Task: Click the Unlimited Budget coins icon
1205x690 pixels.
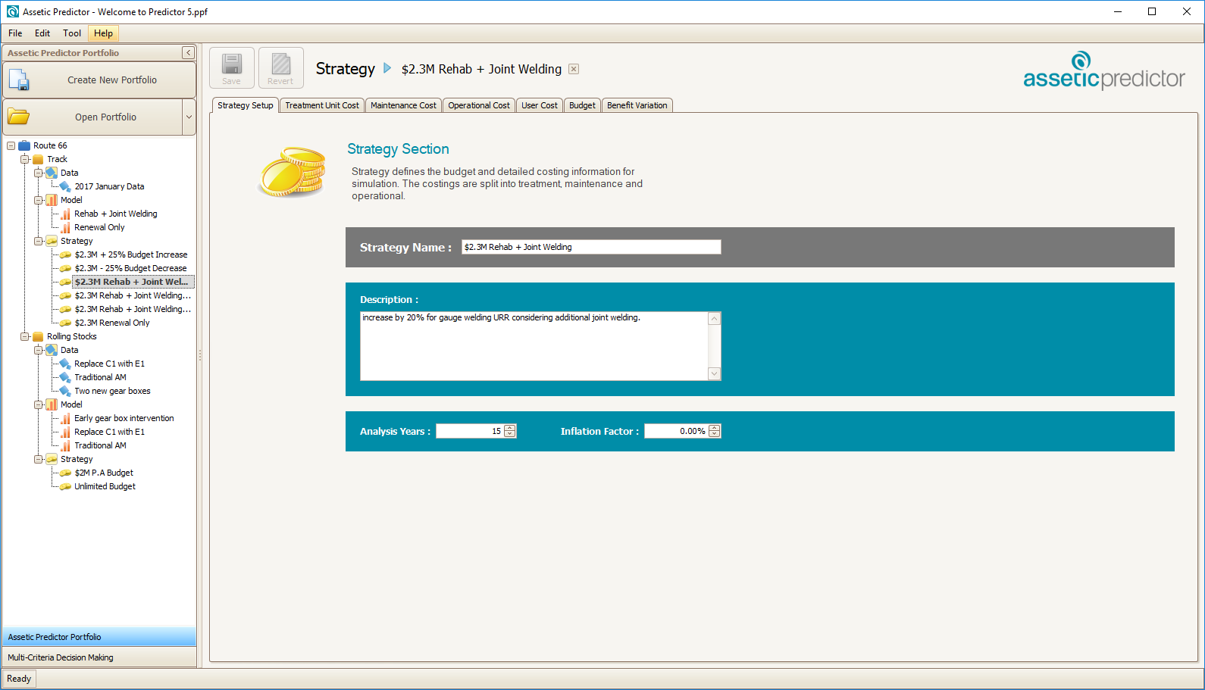Action: pos(65,486)
